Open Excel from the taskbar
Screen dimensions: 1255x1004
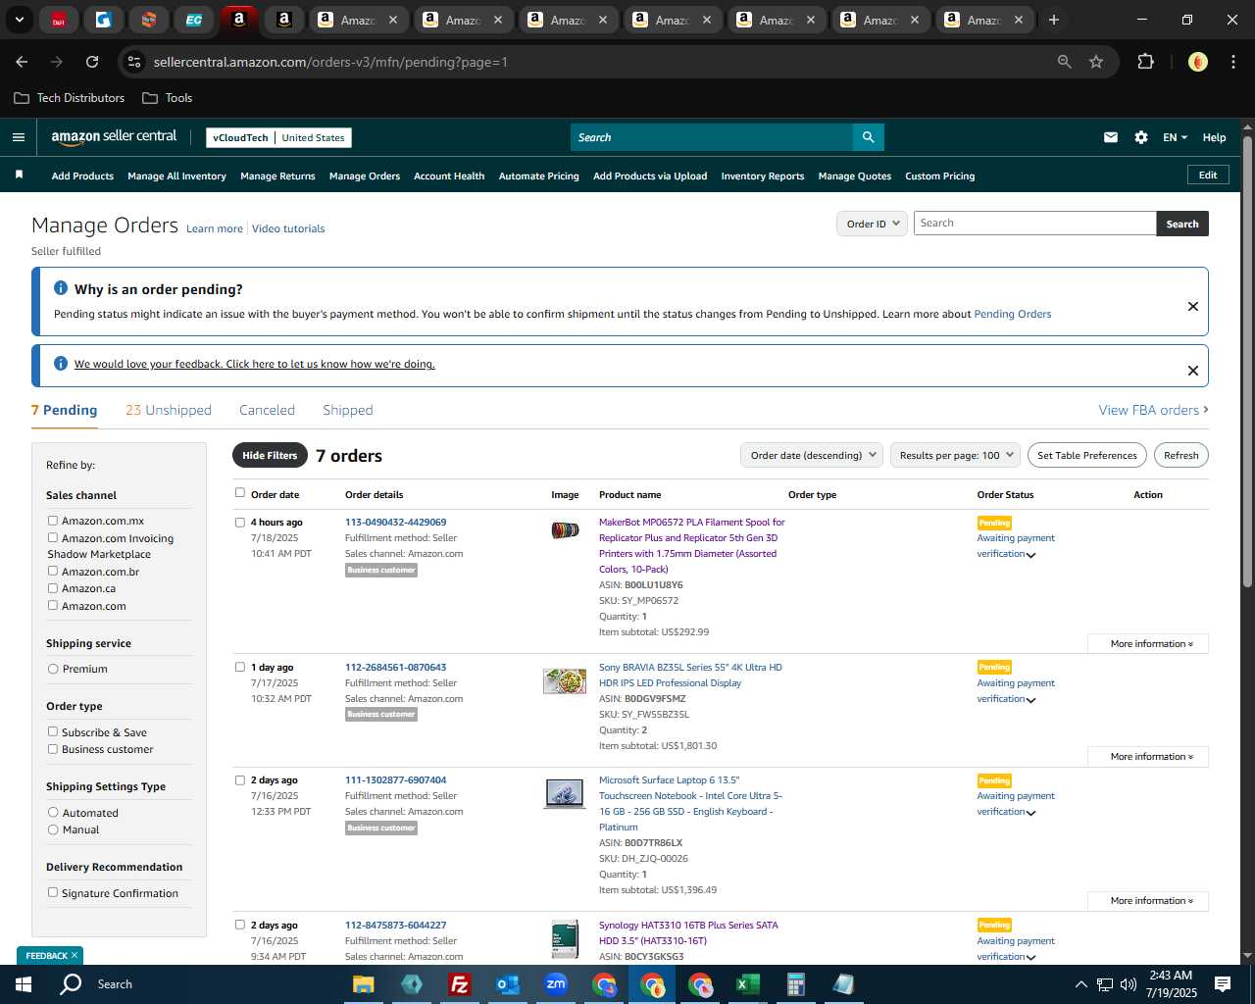[747, 984]
